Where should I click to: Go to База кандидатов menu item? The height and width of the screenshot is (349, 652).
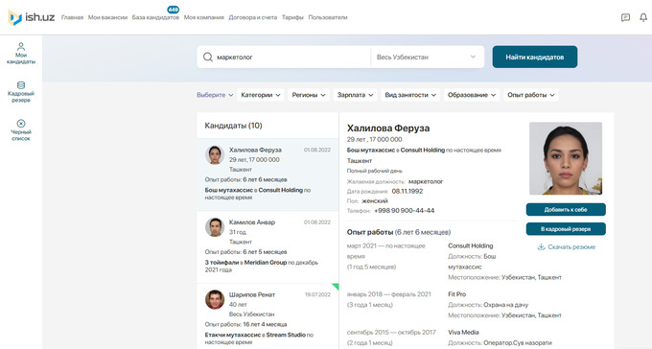[x=155, y=17]
